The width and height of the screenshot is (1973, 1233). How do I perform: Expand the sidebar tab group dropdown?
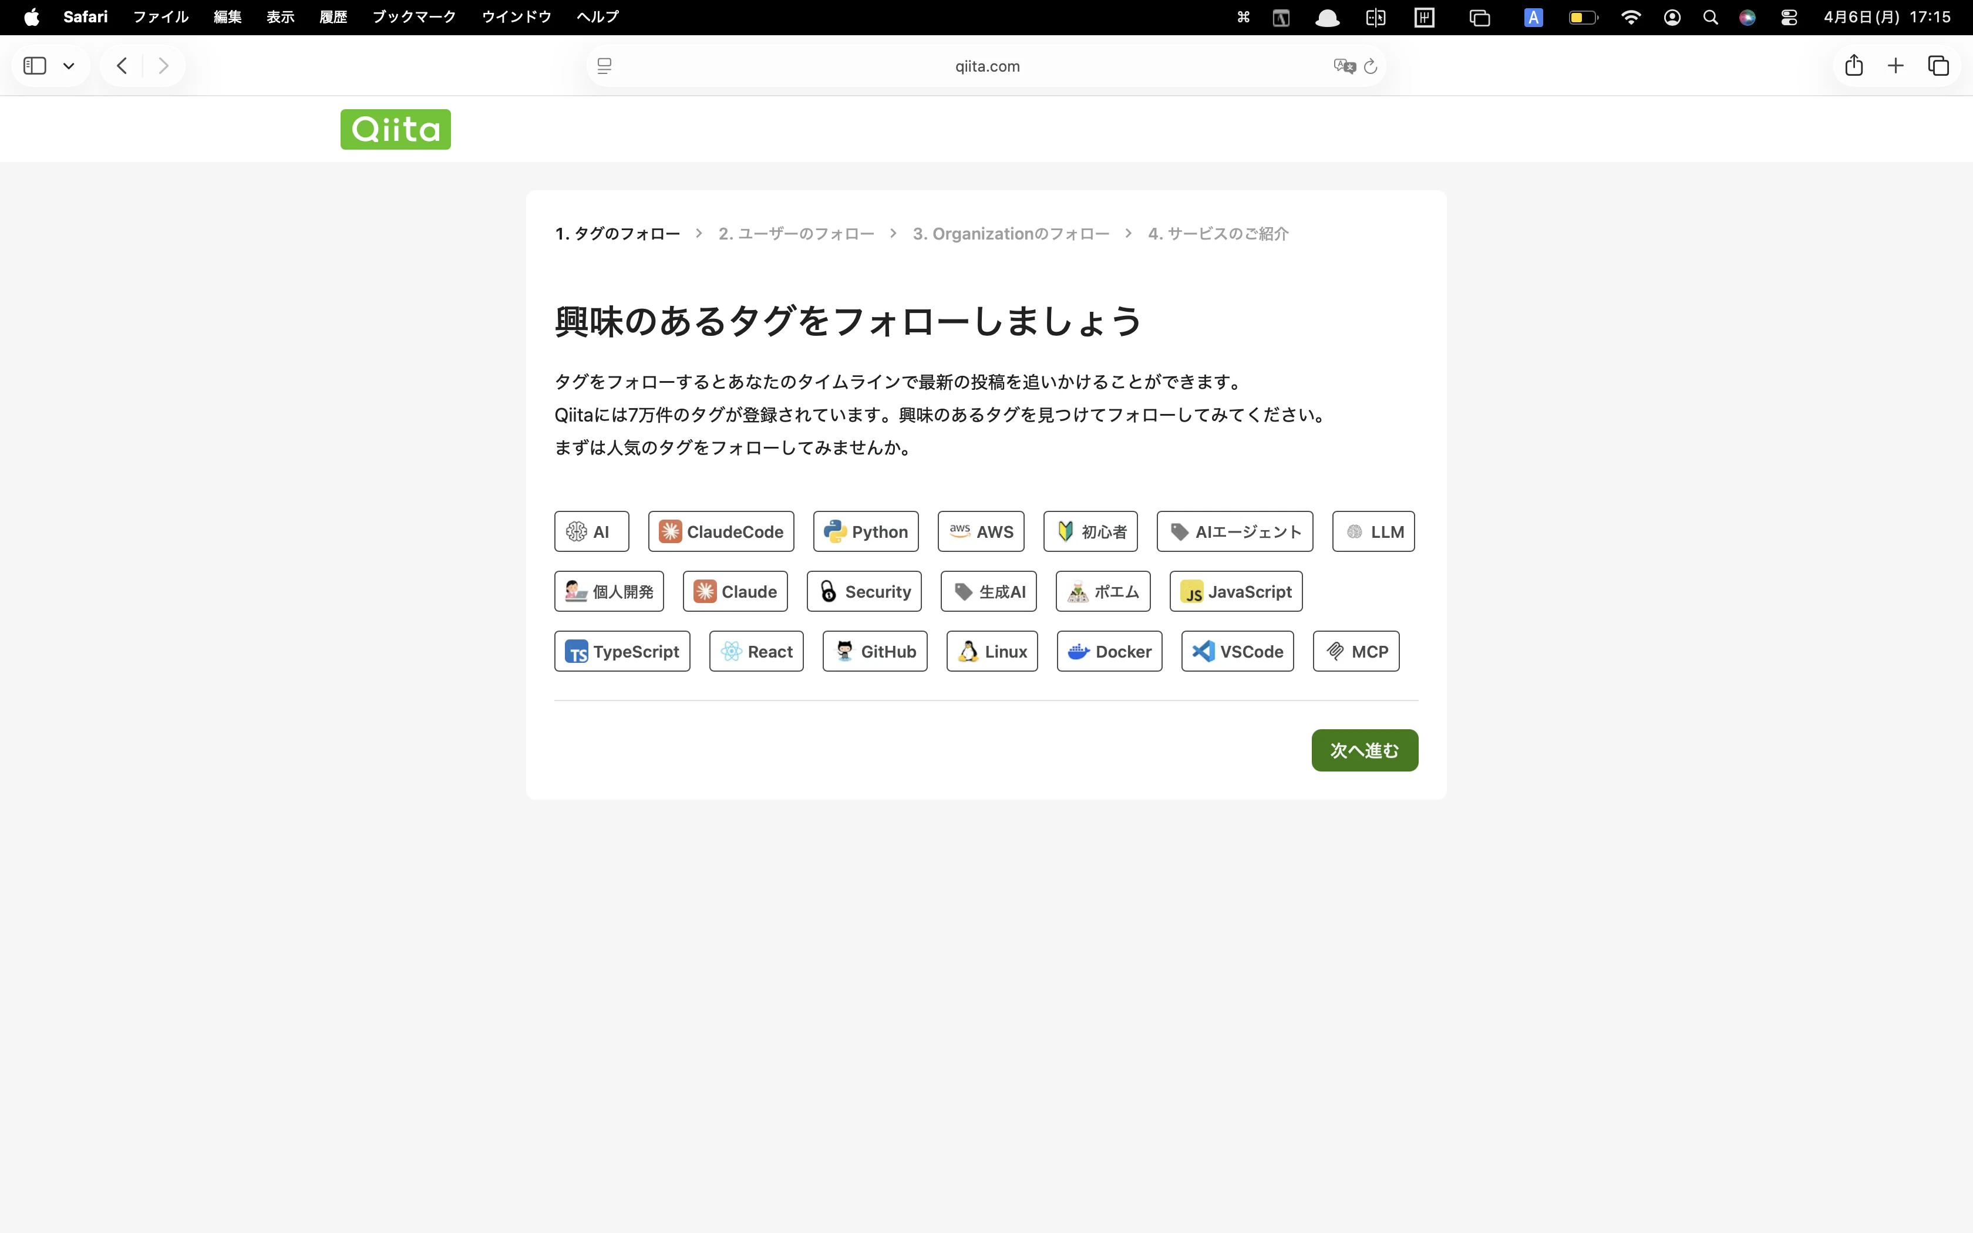pyautogui.click(x=69, y=66)
